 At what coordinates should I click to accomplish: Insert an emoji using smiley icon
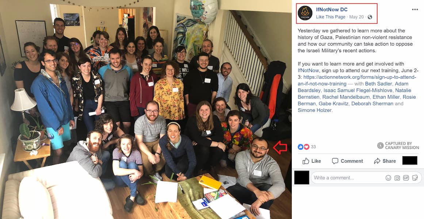(388, 178)
